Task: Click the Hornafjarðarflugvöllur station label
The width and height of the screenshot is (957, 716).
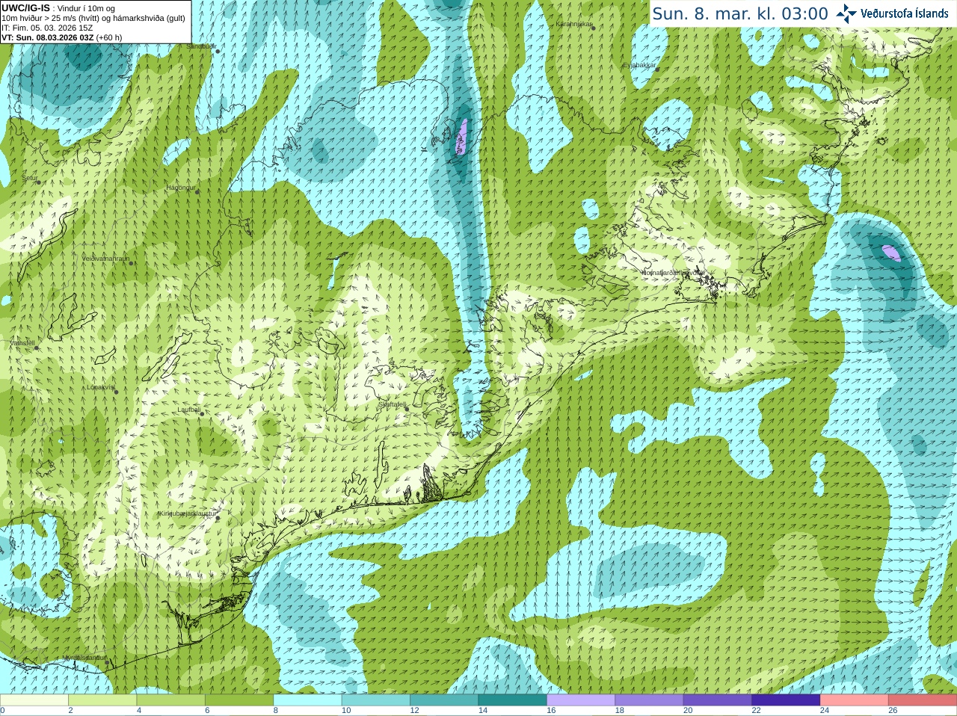Action: [x=673, y=273]
